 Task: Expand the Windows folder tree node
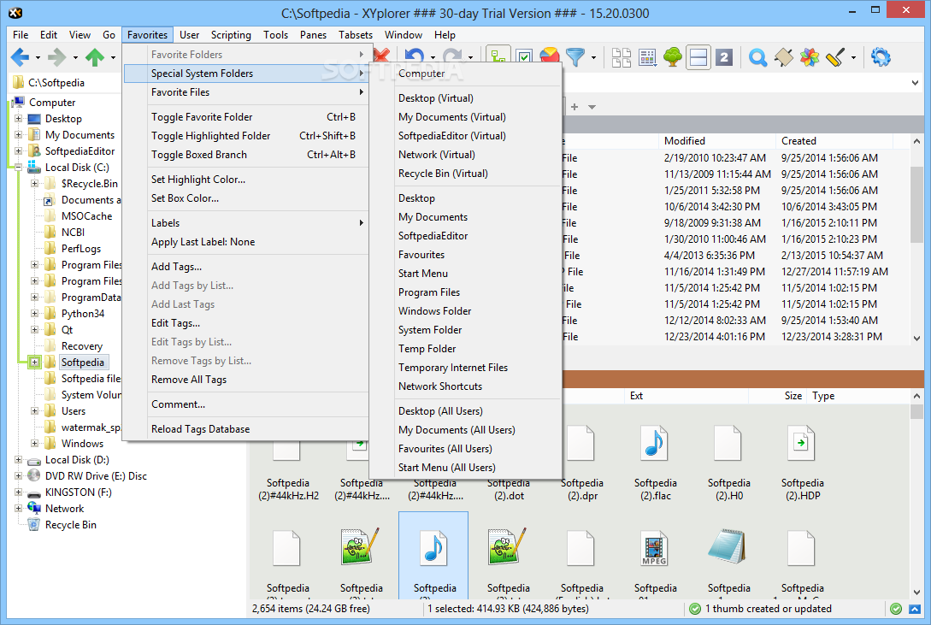tap(34, 444)
